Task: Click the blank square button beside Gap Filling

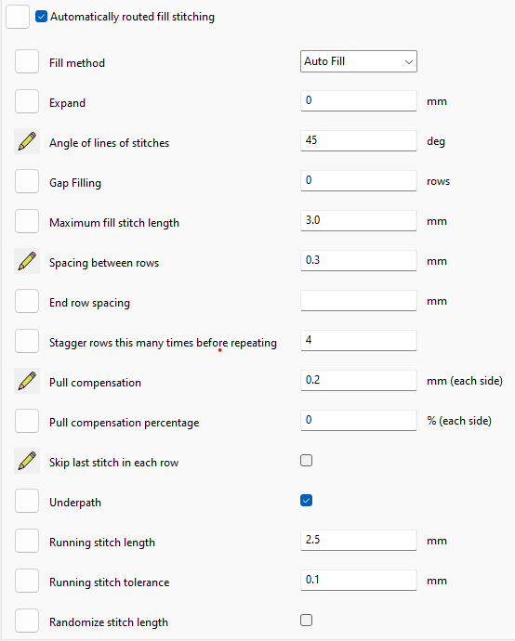Action: (x=27, y=181)
